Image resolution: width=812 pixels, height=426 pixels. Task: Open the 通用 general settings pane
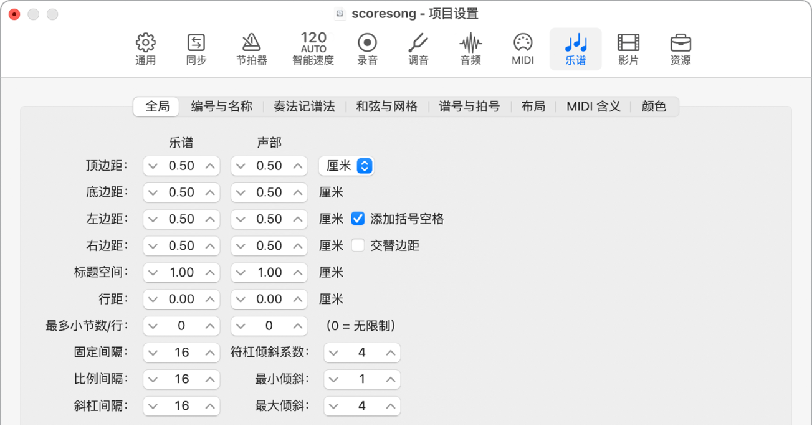pyautogui.click(x=145, y=49)
